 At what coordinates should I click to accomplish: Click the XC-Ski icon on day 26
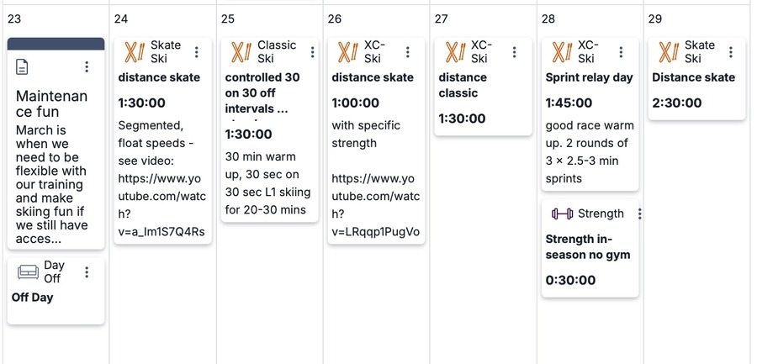[x=348, y=52]
